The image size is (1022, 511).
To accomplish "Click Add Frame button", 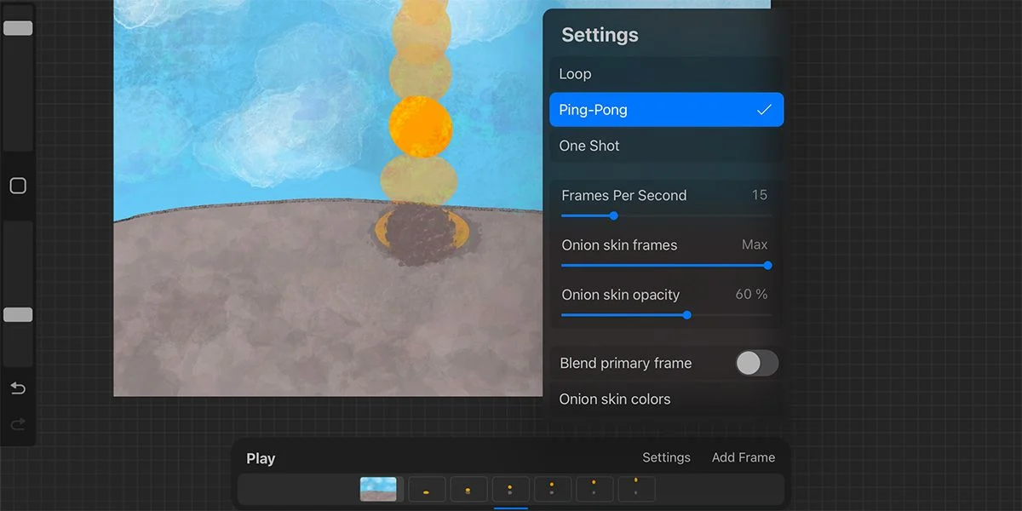I will click(744, 457).
